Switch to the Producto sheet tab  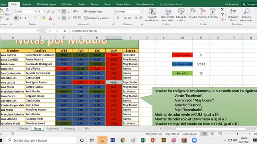[69, 129]
